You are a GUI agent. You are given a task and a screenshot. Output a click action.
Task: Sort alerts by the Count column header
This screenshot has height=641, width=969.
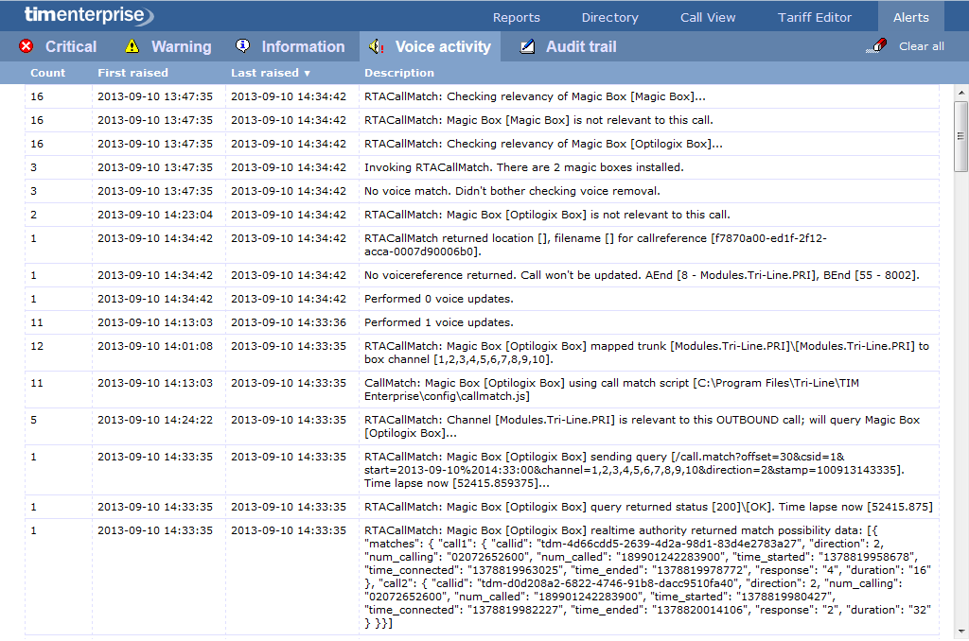pyautogui.click(x=47, y=73)
